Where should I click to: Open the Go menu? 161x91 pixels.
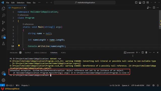pos(34,3)
